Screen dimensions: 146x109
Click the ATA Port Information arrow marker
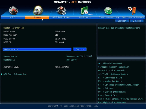[2, 74]
